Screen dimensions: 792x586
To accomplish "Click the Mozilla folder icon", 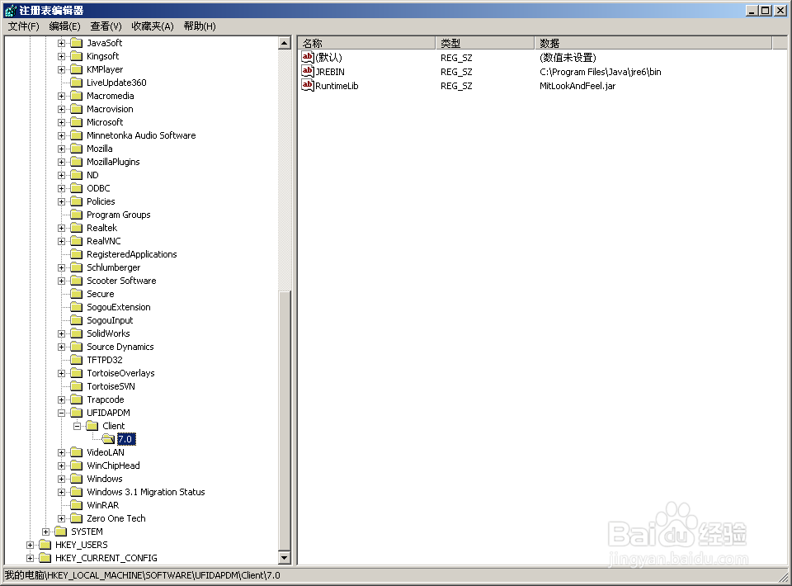I will pos(76,149).
